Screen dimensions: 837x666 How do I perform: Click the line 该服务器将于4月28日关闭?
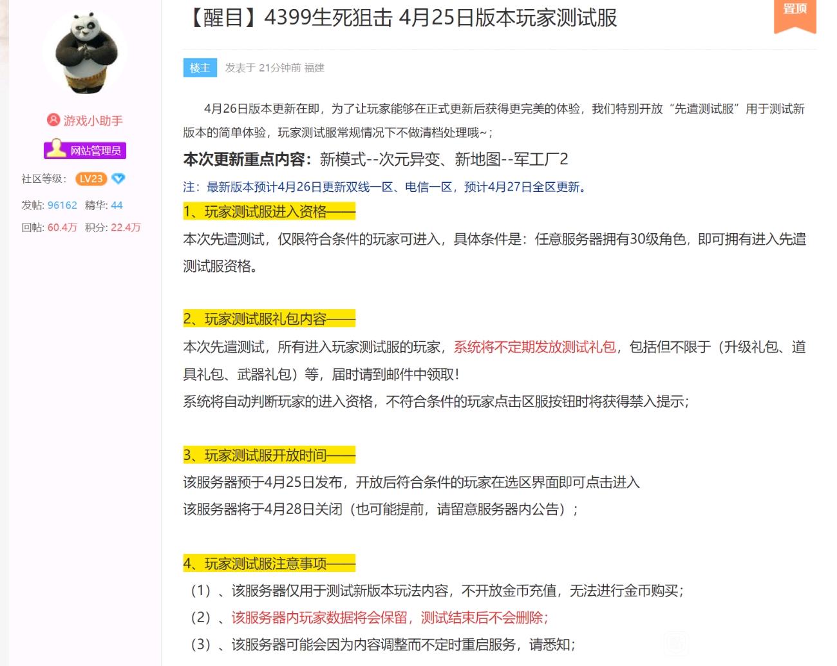click(381, 509)
